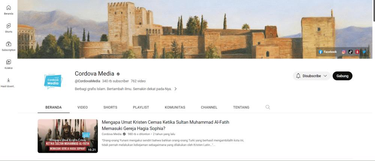Expand channel description with chevron arrow
The height and width of the screenshot is (161, 375).
[x=175, y=89]
